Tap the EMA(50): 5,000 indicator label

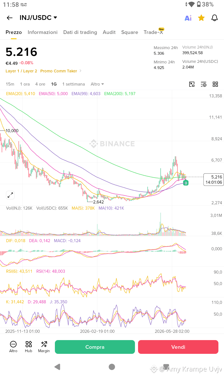pyautogui.click(x=53, y=94)
